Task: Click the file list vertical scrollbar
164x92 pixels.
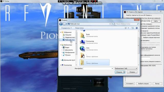Action: 138,45
